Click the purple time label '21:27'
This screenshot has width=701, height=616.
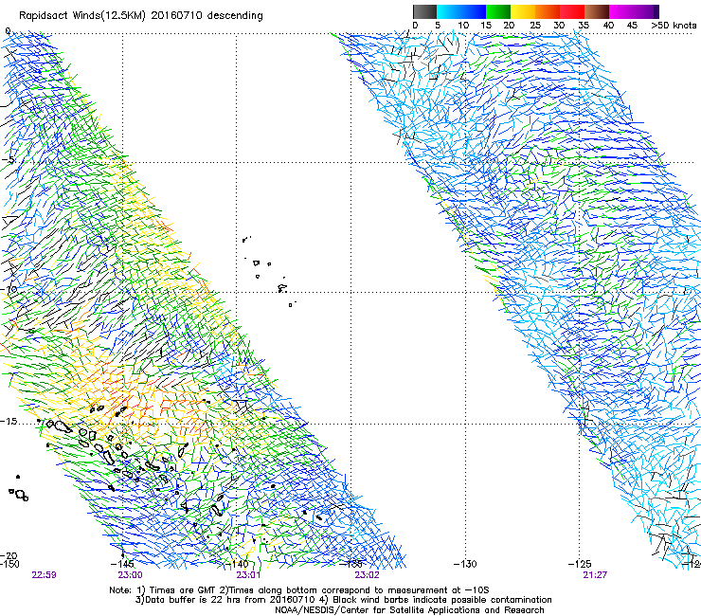tap(595, 575)
